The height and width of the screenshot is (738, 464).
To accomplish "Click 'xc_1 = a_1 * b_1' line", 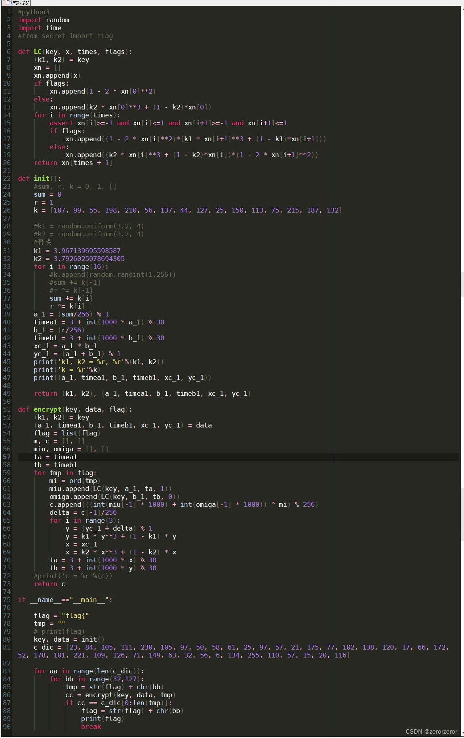I will point(65,346).
